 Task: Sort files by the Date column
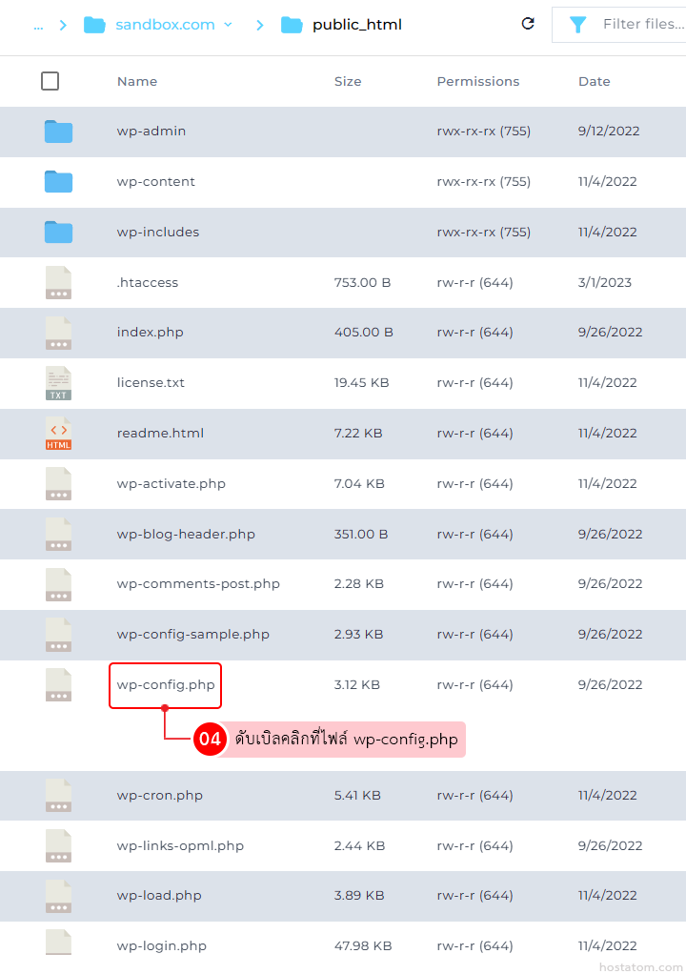(x=594, y=82)
